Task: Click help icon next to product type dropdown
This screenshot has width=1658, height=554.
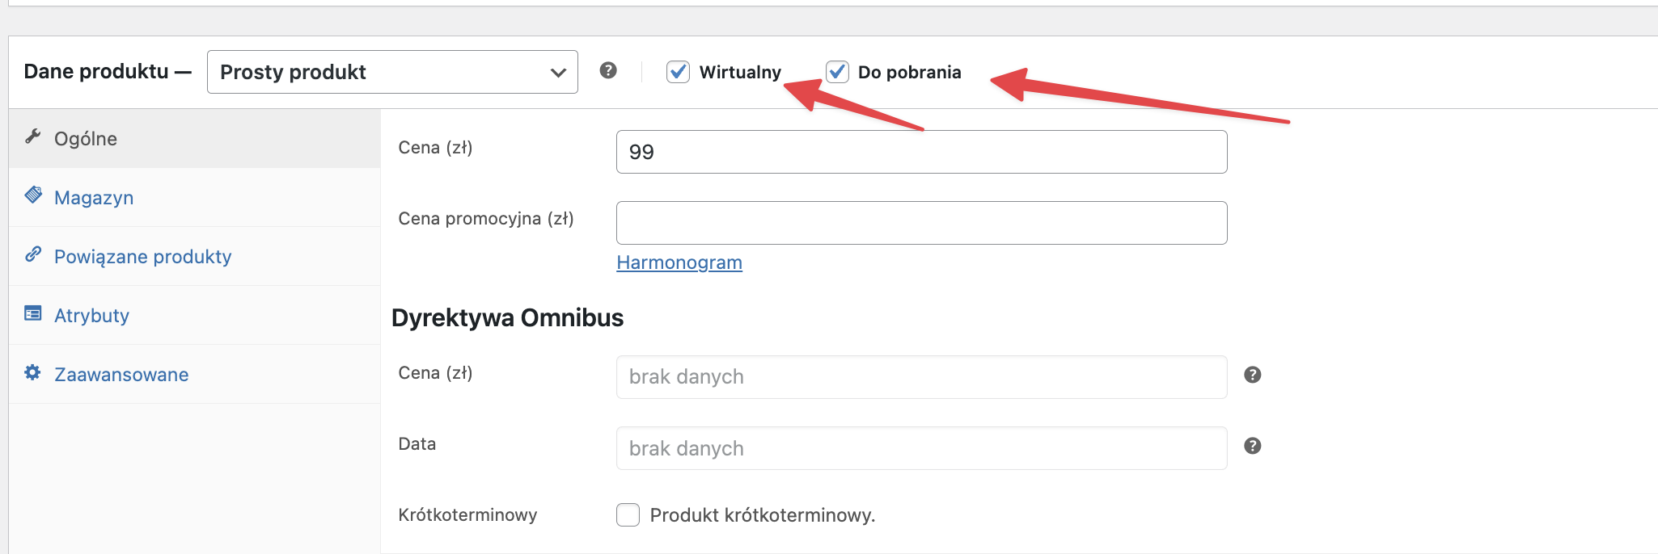Action: (x=608, y=71)
